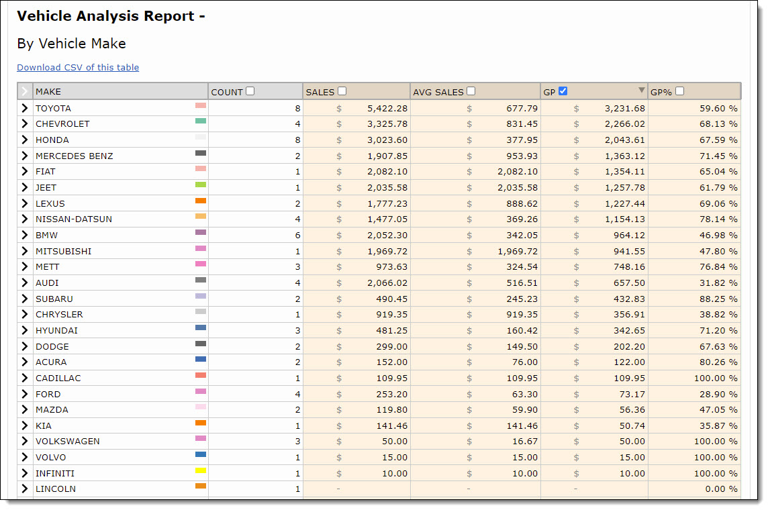768x510 pixels.
Task: Click the SALES column header label
Action: (320, 92)
